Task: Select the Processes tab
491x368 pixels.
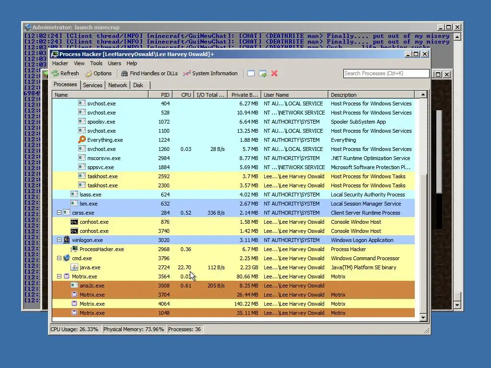Action: (x=65, y=84)
